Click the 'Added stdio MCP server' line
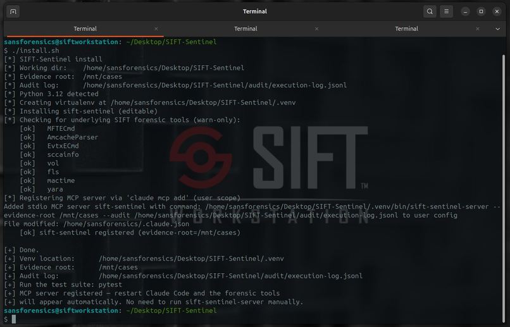Screen dimensions: 510x327 tap(252, 211)
